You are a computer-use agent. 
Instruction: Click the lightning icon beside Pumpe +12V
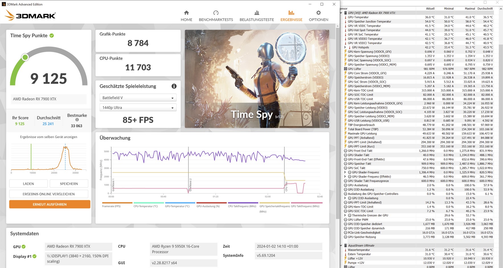346,263
